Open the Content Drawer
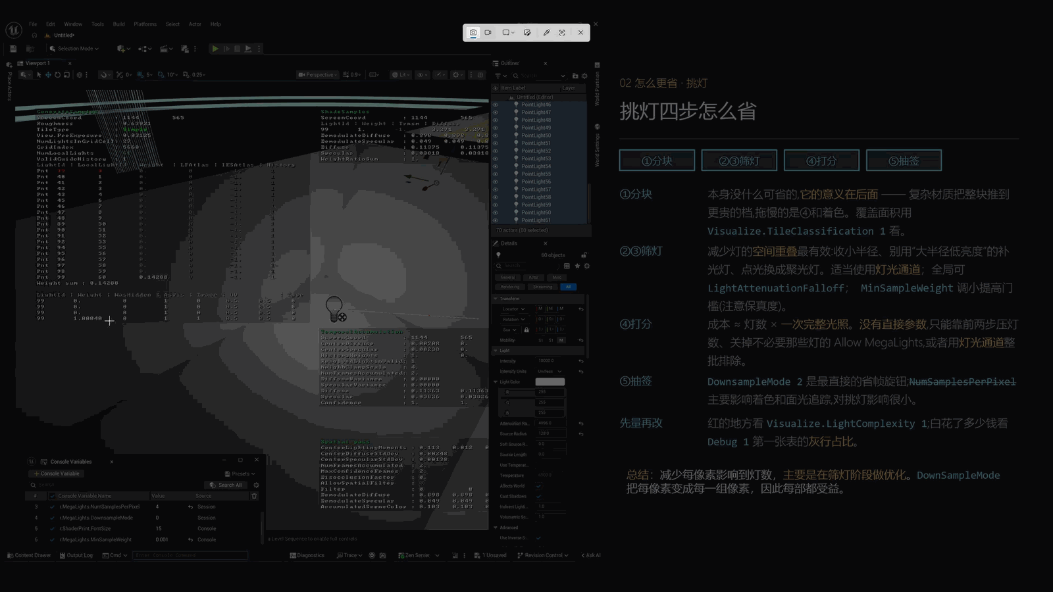 [x=29, y=555]
